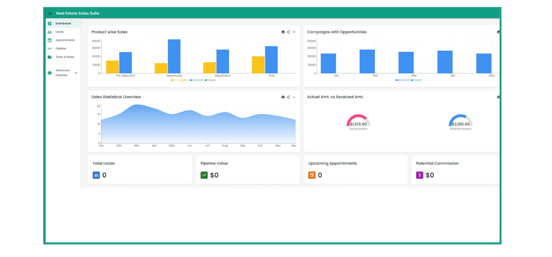This screenshot has width=552, height=257.
Task: Click the Tasks & Notes document icon
Action: [50, 57]
